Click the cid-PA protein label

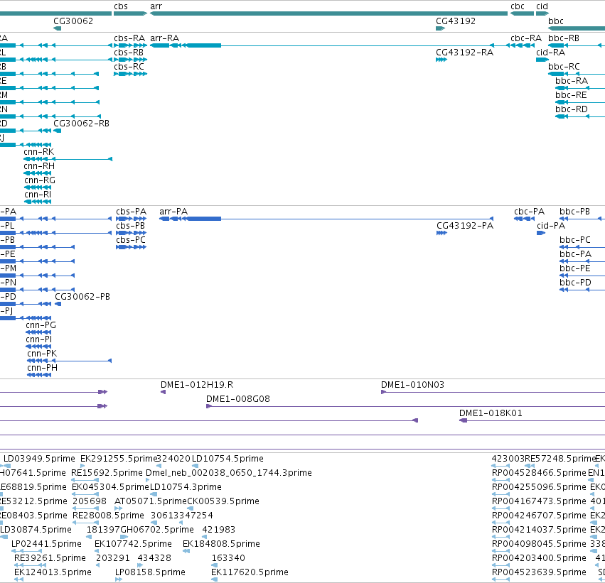pyautogui.click(x=551, y=226)
